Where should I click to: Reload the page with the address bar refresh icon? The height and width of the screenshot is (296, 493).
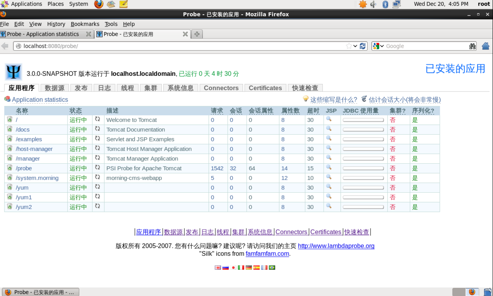(x=363, y=46)
